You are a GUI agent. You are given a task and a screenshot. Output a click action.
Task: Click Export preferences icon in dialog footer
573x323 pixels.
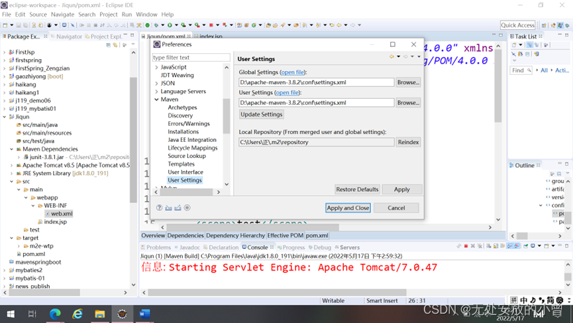(178, 208)
